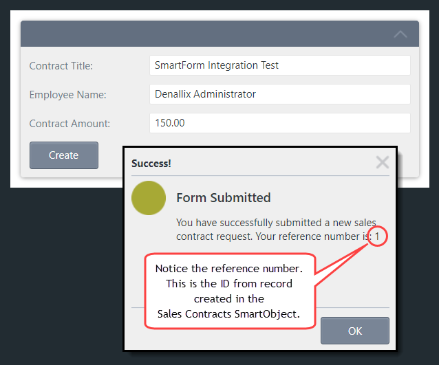
Task: Click 'Sales Contracts SmartObject' text in callout
Action: point(229,314)
